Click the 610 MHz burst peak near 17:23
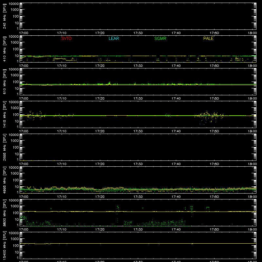The image size is (262, 262). [110, 83]
